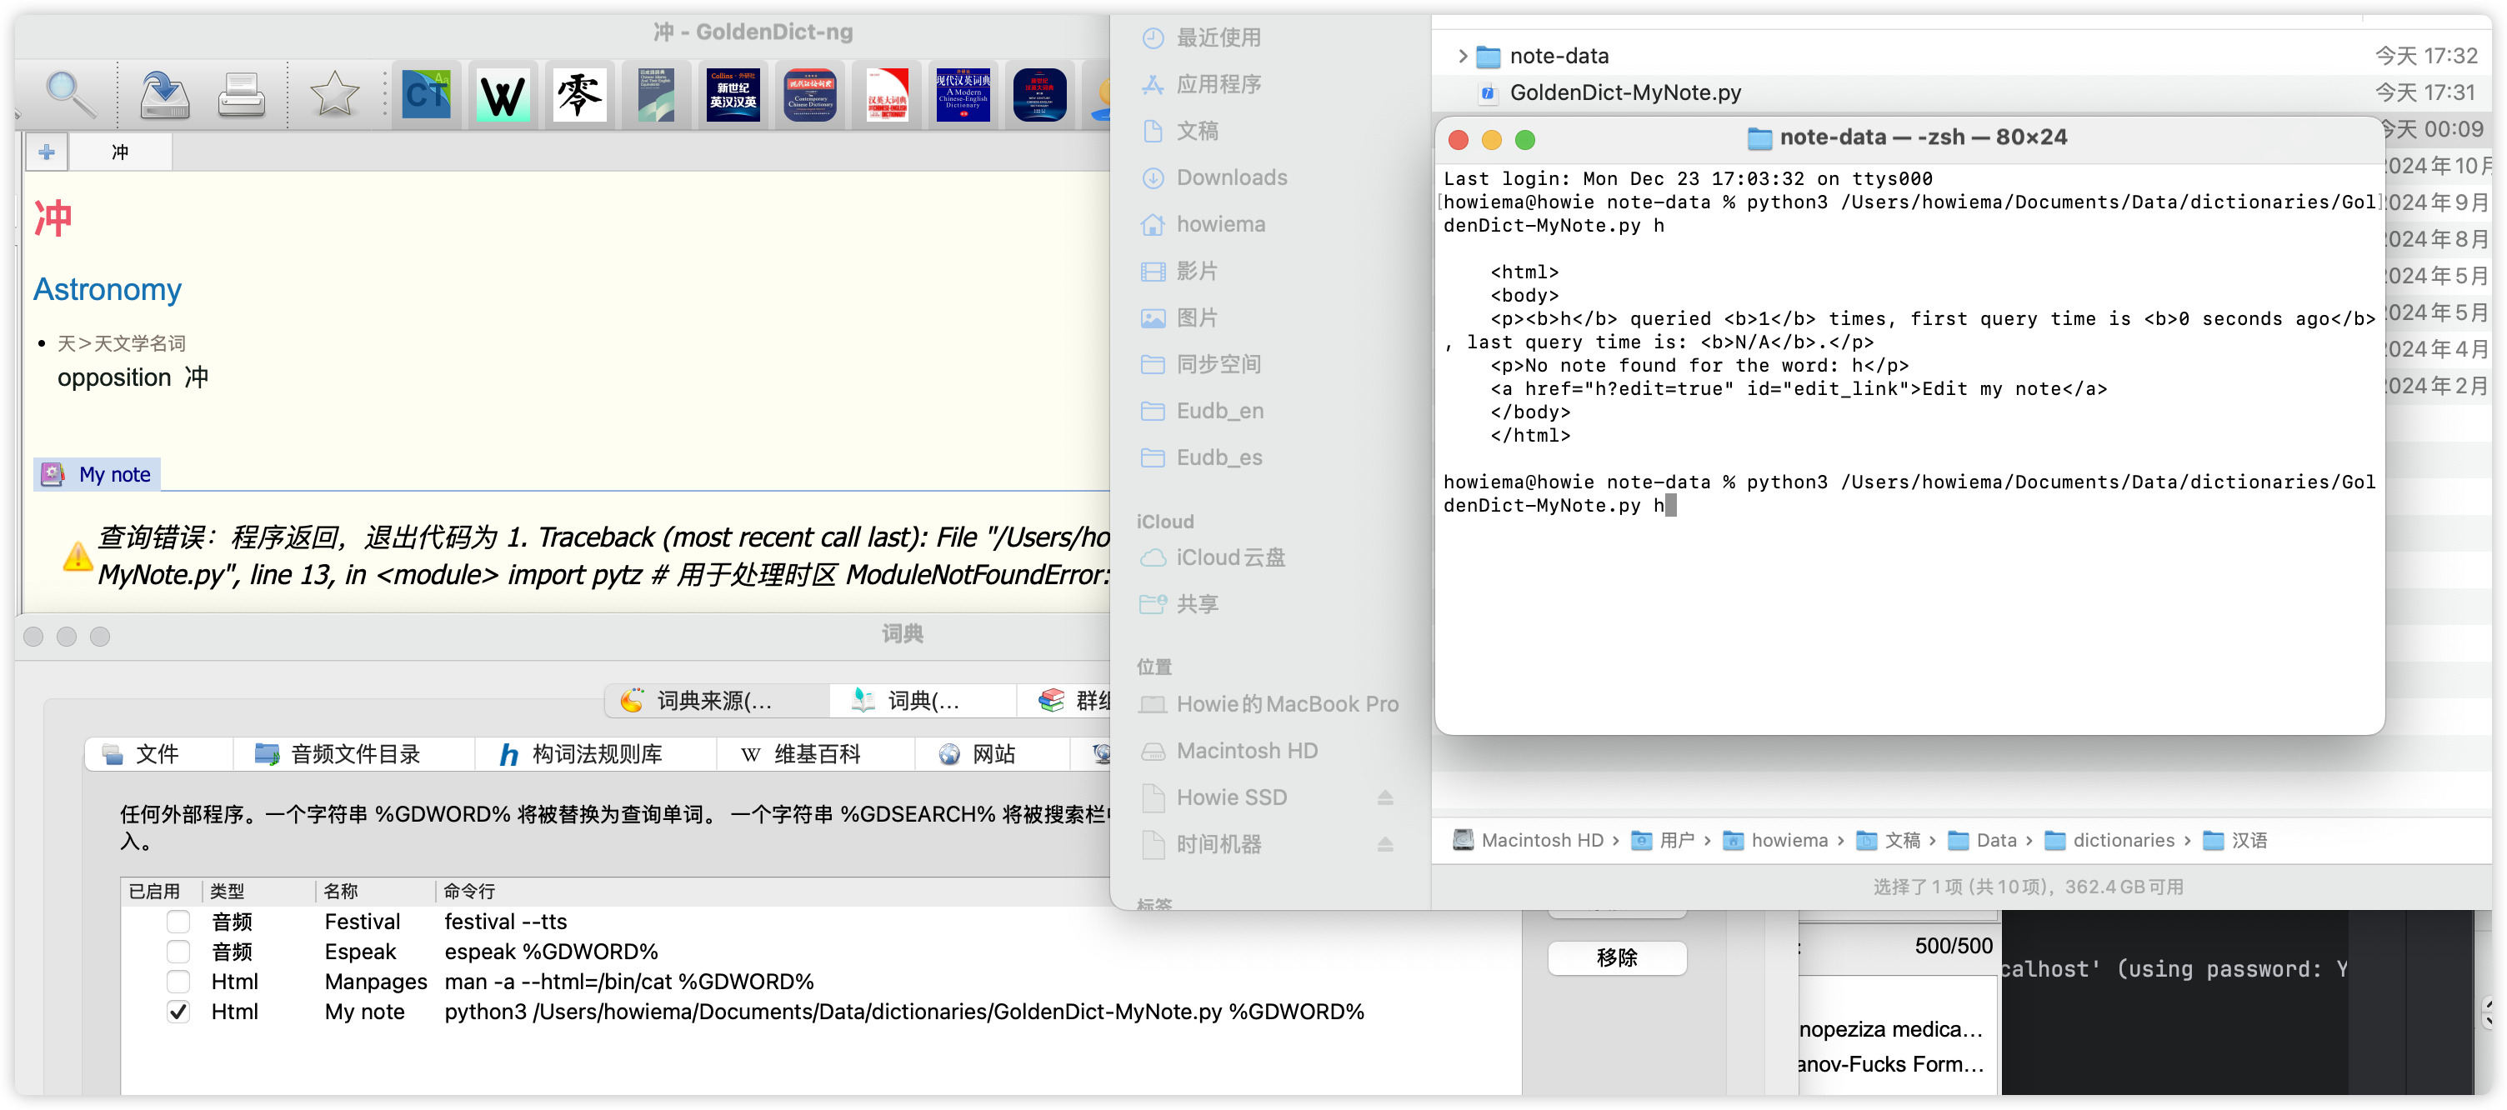Open 同步空间 folder in sidebar
The image size is (2507, 1110).
[1218, 365]
